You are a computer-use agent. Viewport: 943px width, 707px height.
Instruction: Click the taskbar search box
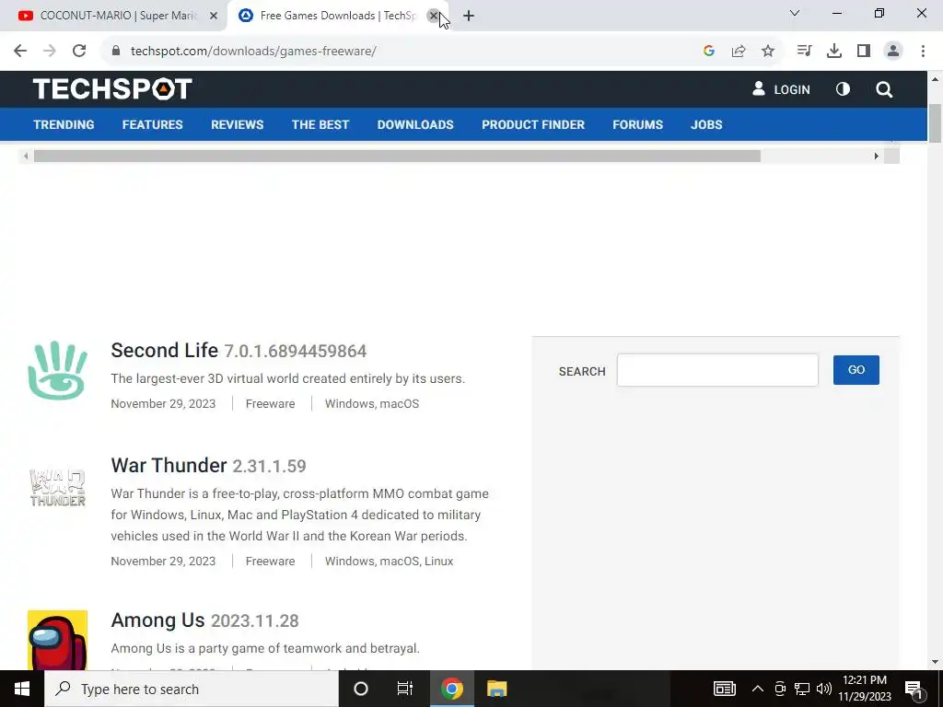[x=192, y=689]
